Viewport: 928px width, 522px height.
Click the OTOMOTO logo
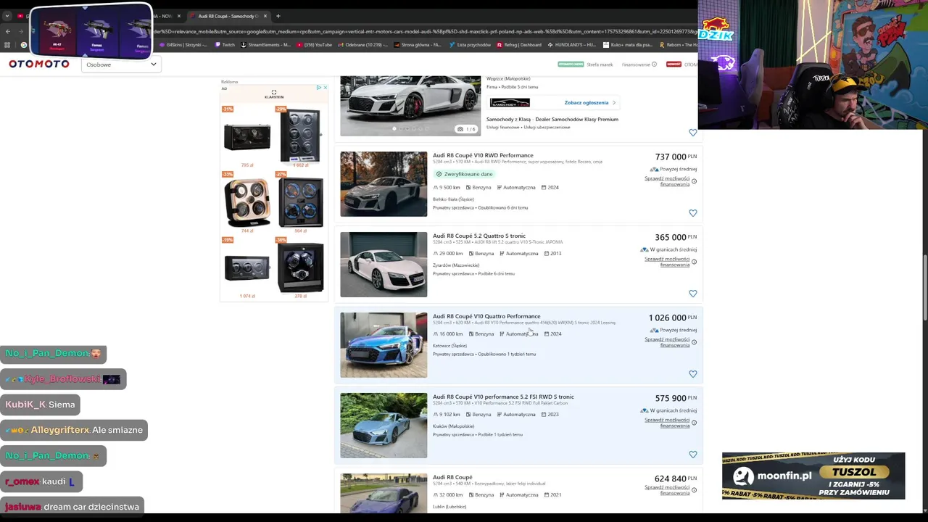coord(39,64)
